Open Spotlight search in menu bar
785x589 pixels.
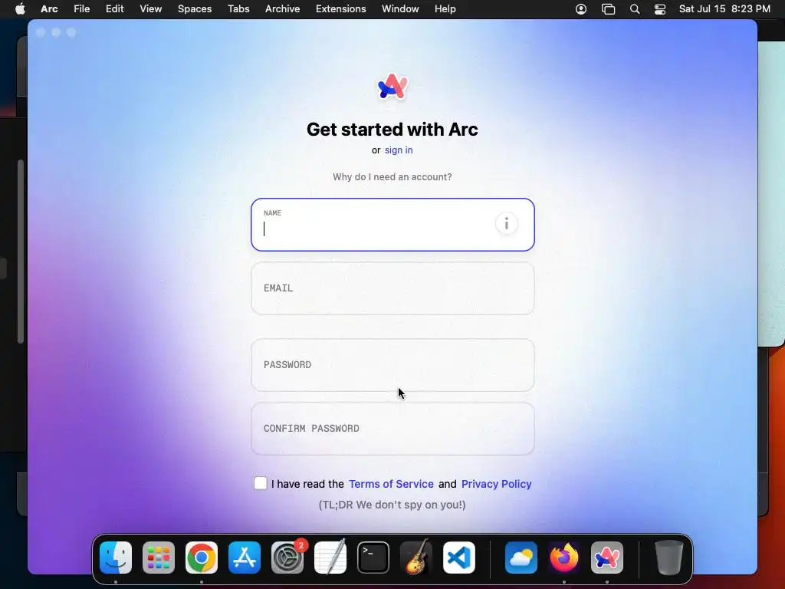tap(634, 9)
